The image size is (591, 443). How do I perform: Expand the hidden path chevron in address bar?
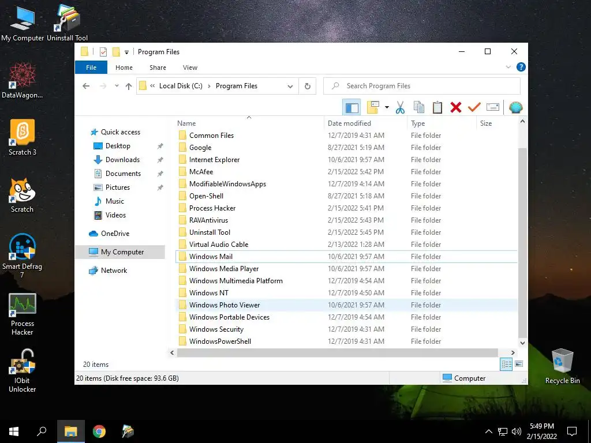[152, 86]
